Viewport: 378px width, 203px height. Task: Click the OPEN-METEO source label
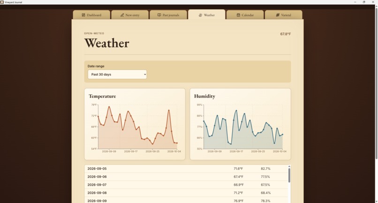(94, 33)
